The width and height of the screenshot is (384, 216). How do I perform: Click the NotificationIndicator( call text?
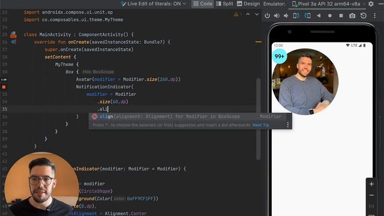click(x=105, y=86)
